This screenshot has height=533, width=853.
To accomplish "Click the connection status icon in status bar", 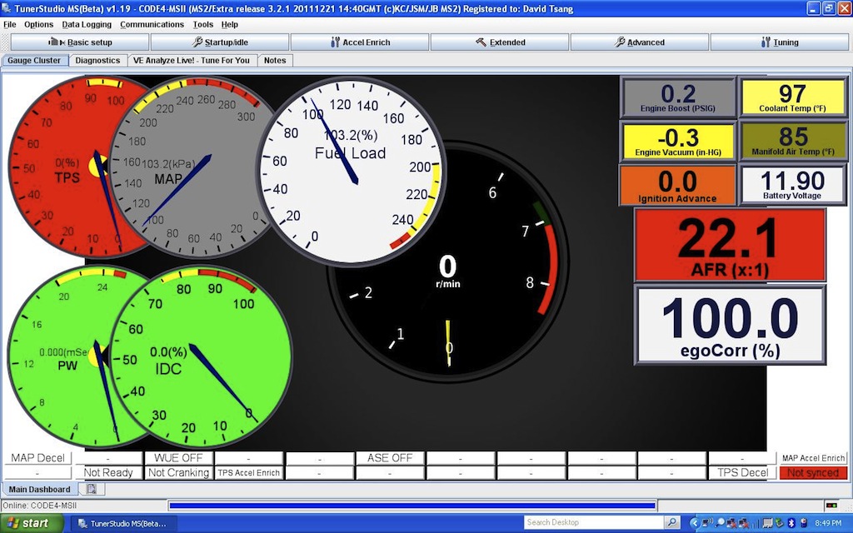I will (831, 506).
